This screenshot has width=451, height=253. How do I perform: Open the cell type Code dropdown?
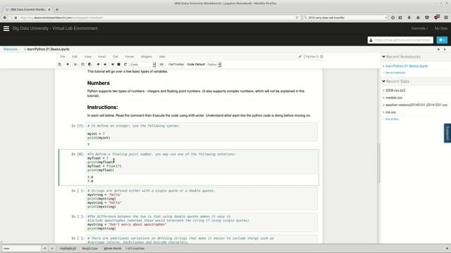point(142,65)
